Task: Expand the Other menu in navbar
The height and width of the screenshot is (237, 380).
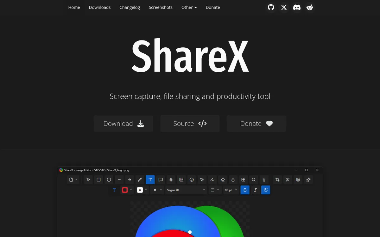Action: pyautogui.click(x=189, y=7)
